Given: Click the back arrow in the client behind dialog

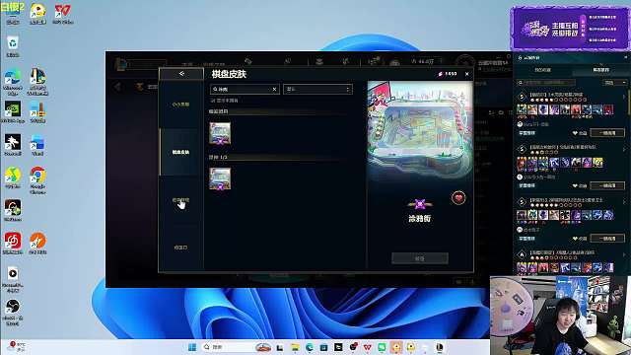Looking at the screenshot, I should (x=117, y=87).
